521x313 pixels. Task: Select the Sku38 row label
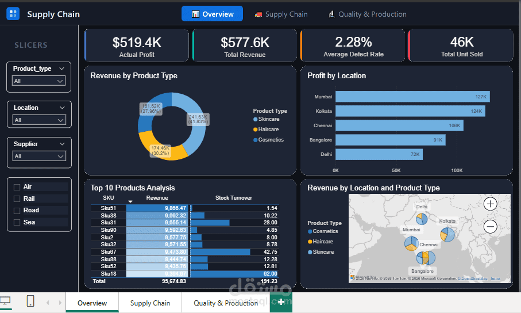coord(109,215)
